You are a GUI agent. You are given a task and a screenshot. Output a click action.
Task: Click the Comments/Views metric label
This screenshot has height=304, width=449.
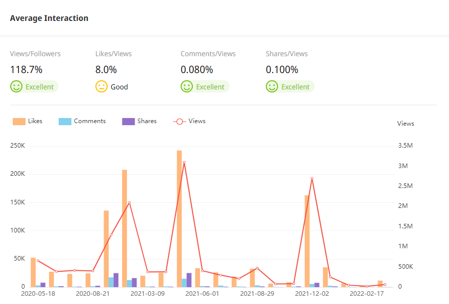tap(208, 54)
